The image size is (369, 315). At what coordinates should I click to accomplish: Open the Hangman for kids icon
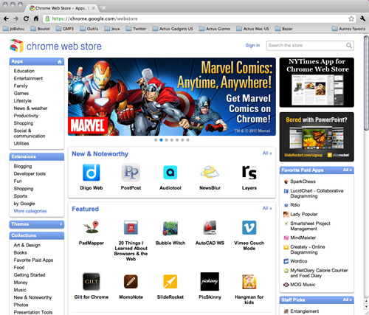coord(249,282)
